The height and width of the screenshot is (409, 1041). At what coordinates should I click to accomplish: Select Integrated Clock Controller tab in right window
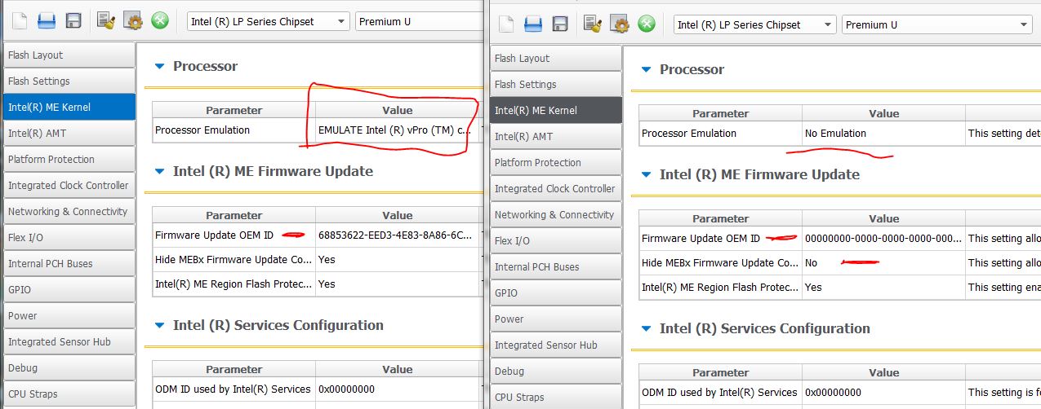(555, 189)
